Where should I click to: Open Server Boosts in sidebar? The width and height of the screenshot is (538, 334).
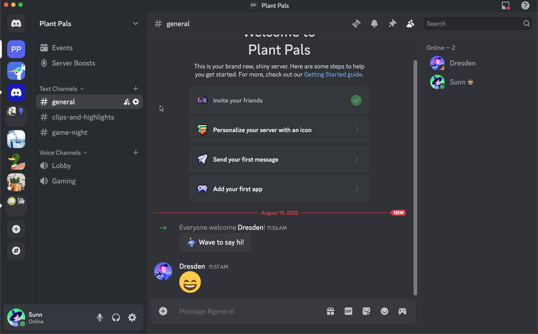(x=89, y=63)
